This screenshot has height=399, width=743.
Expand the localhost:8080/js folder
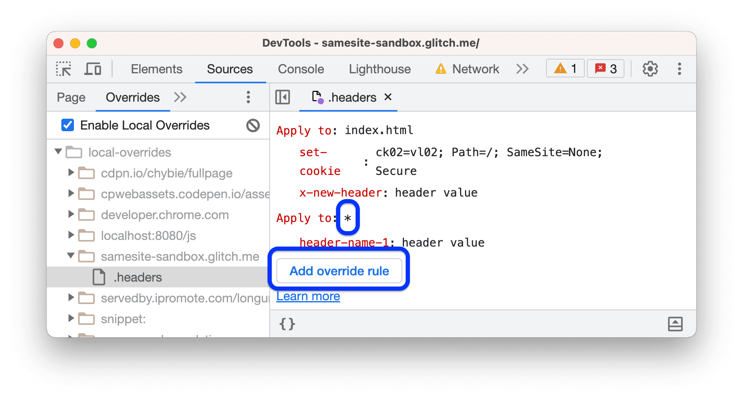[x=71, y=235]
